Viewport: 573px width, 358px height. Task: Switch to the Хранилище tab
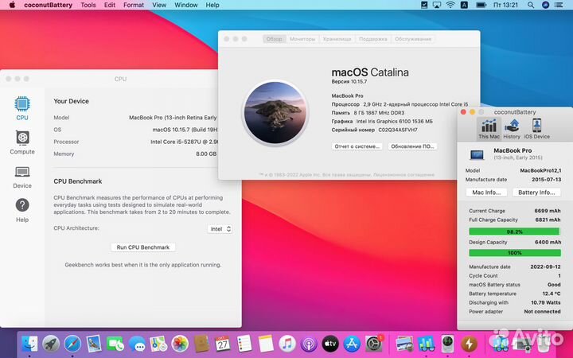(337, 39)
